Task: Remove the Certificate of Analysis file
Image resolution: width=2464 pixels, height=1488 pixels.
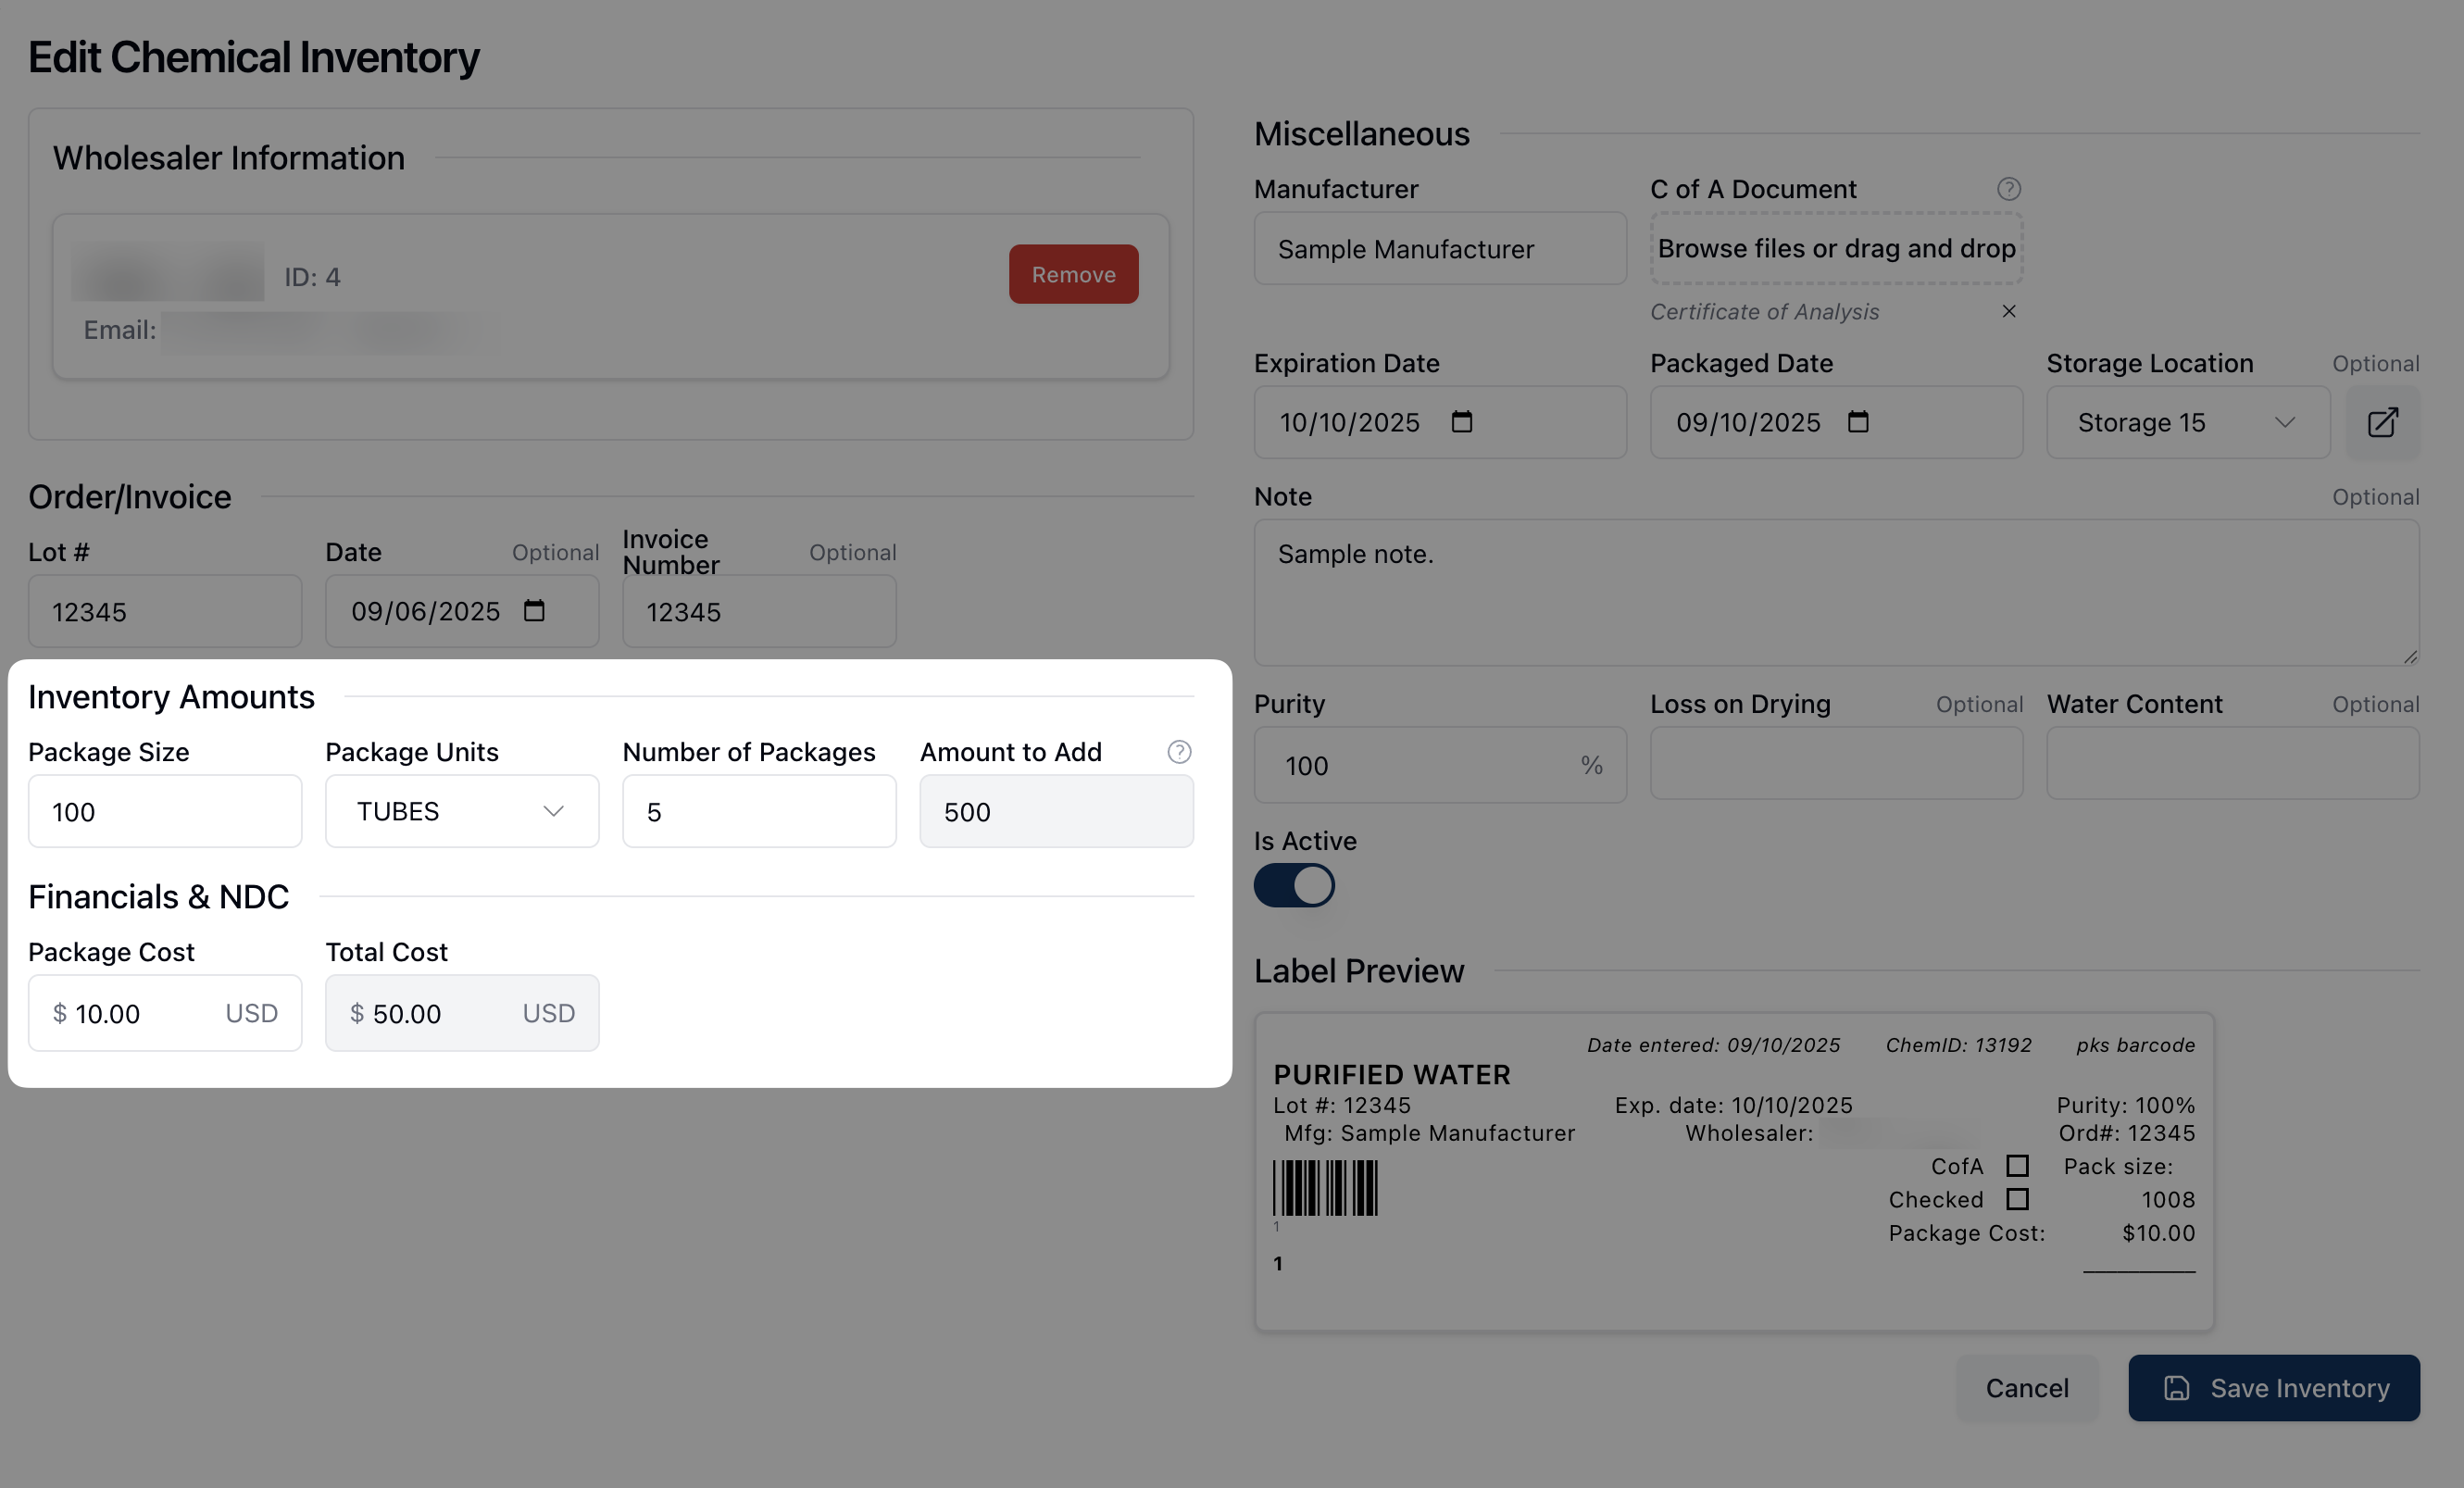Action: (2008, 312)
